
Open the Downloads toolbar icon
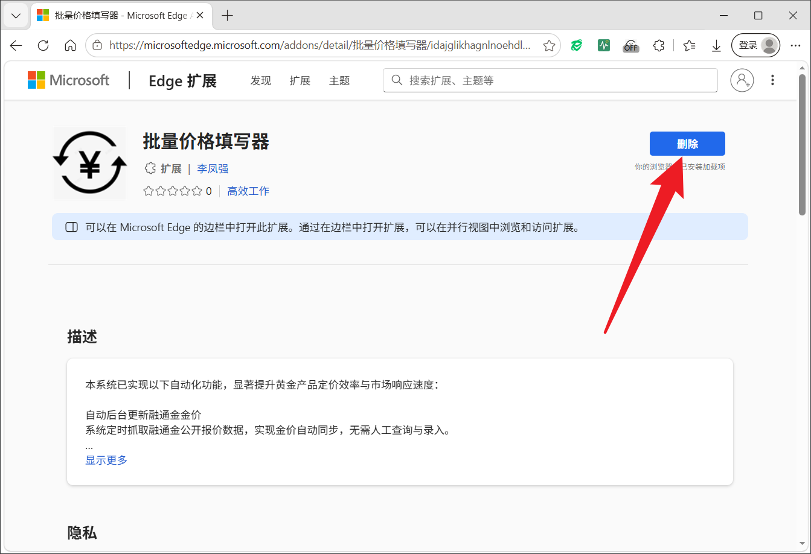[716, 45]
